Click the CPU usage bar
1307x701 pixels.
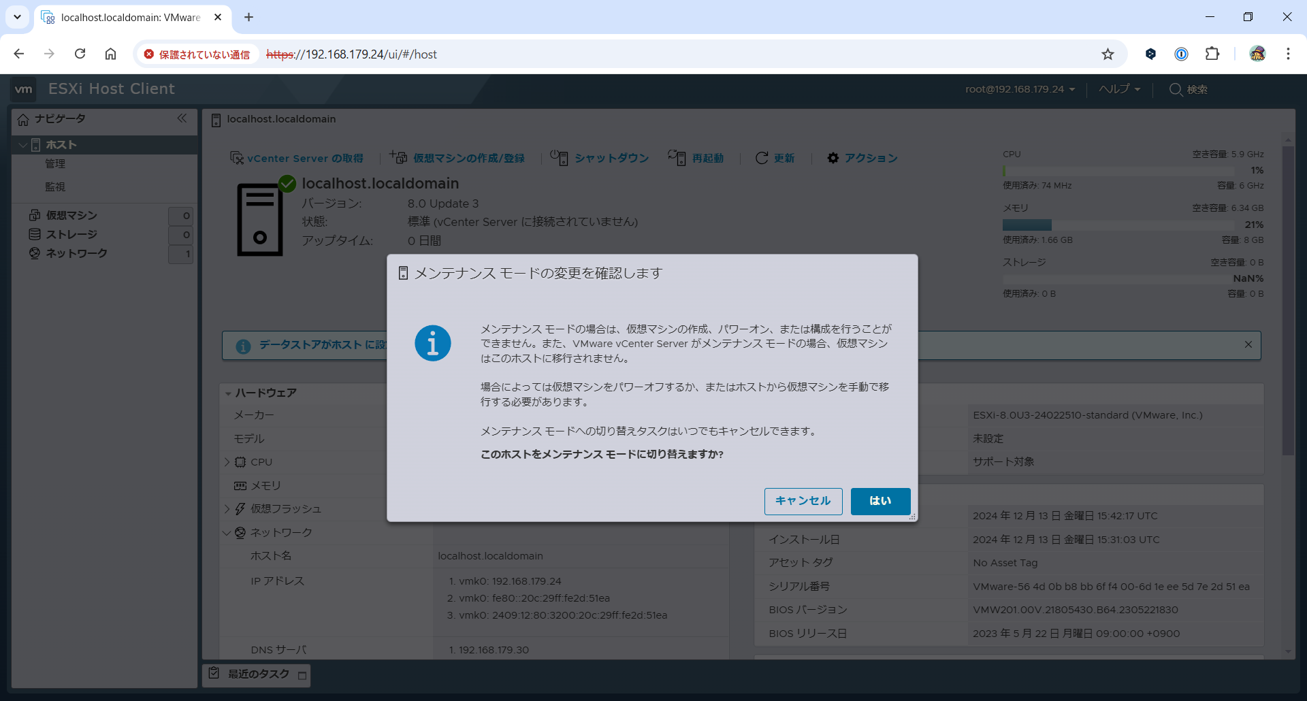pyautogui.click(x=1118, y=171)
